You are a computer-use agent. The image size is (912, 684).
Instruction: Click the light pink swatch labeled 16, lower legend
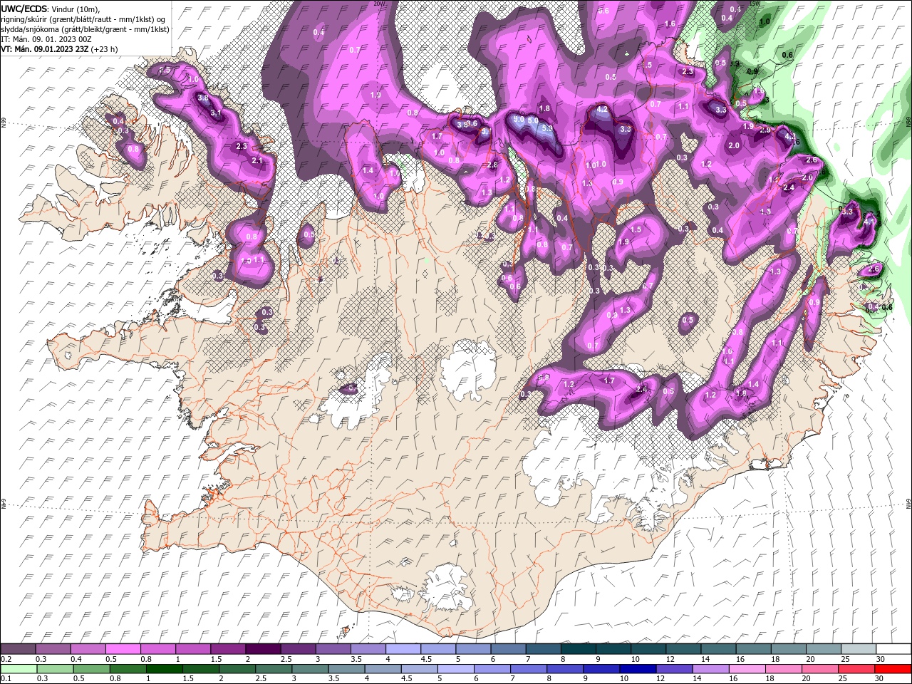click(747, 669)
